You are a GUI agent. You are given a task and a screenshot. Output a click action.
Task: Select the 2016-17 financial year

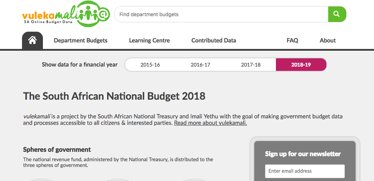201,65
